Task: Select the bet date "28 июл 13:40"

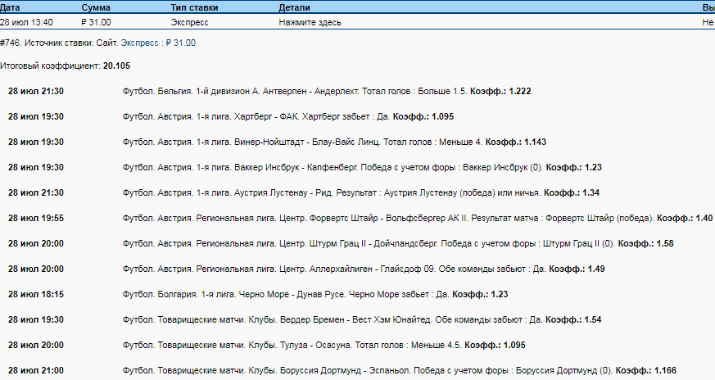Action: point(27,22)
